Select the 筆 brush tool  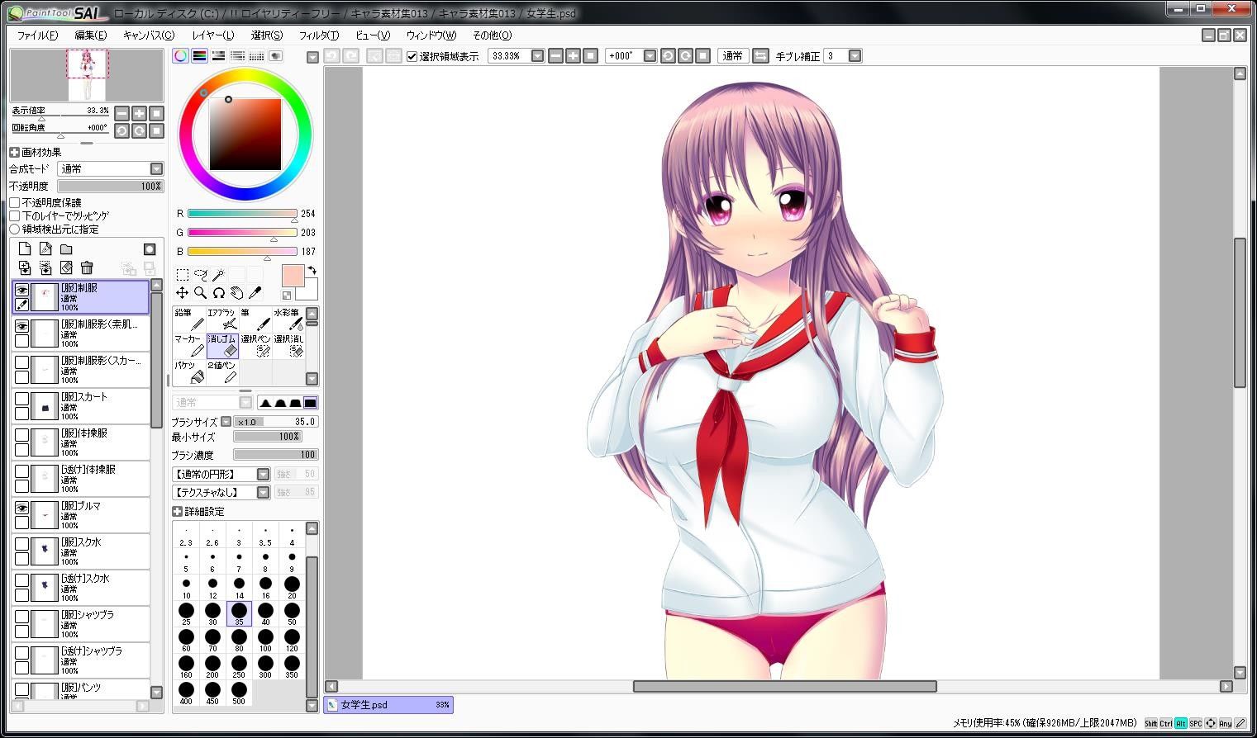click(255, 320)
